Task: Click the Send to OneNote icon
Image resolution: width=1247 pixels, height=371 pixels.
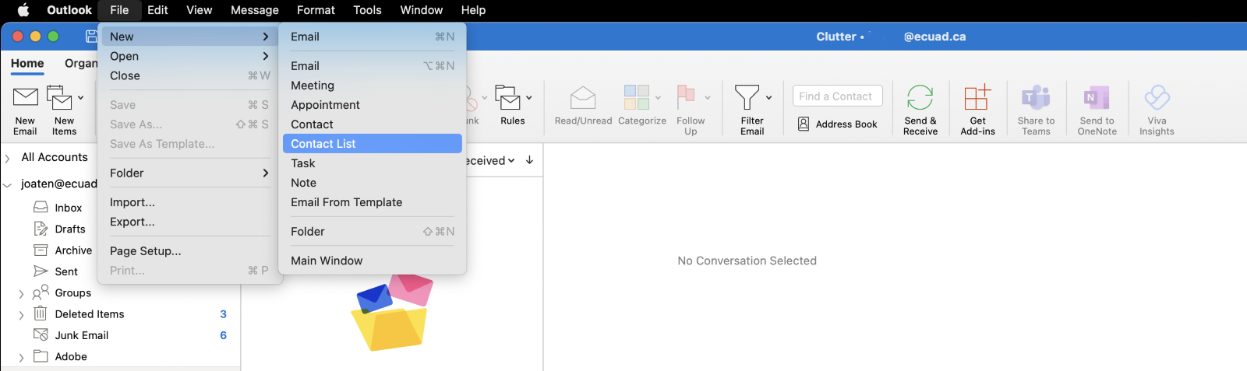Action: pos(1097,98)
